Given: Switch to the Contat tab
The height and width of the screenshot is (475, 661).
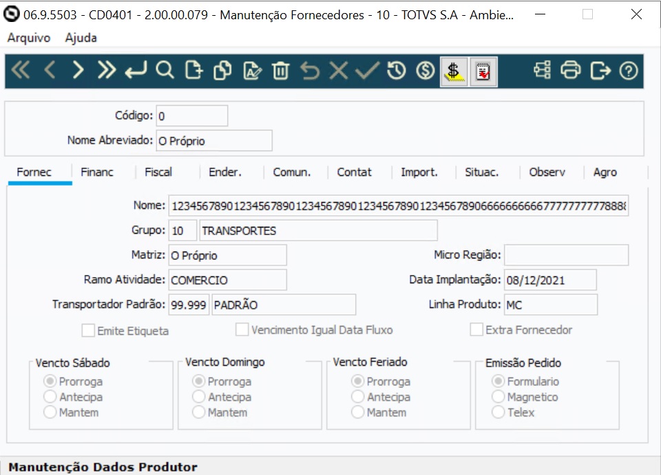Looking at the screenshot, I should pos(354,172).
